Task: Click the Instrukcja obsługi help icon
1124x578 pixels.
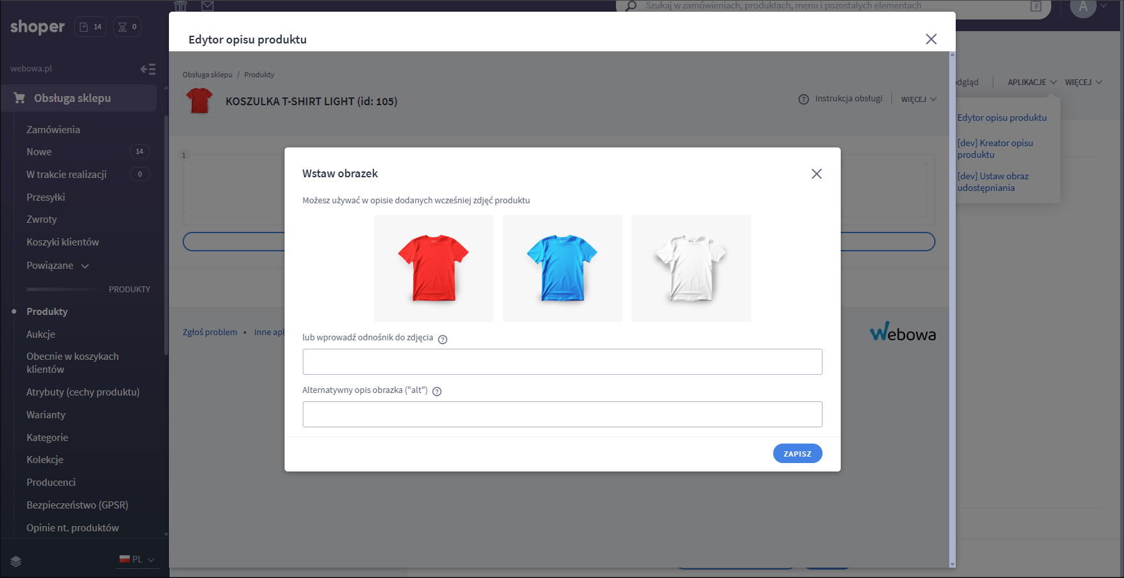Action: pyautogui.click(x=804, y=99)
